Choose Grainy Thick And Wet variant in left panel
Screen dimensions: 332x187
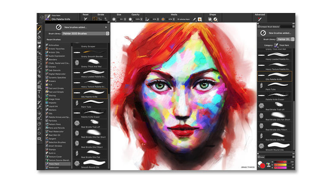click(90, 63)
